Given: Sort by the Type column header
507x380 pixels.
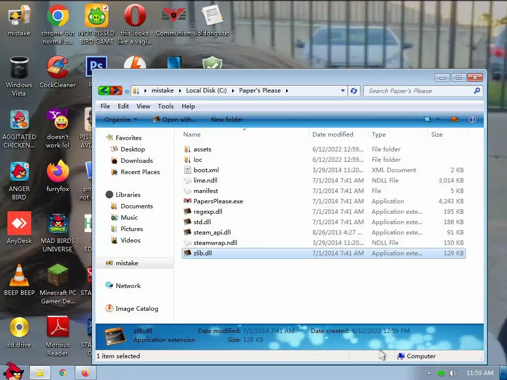Looking at the screenshot, I should click(x=379, y=135).
